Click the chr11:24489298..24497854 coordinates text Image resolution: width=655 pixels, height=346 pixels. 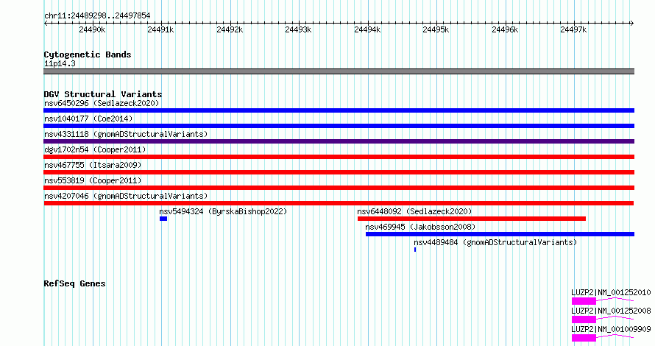point(97,15)
